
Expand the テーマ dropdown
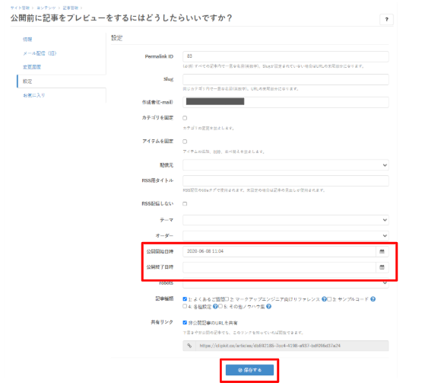coord(286,220)
